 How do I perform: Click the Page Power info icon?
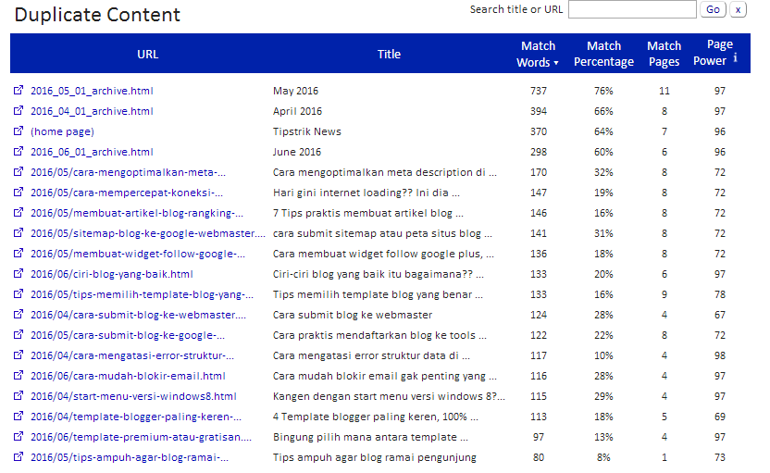[735, 58]
